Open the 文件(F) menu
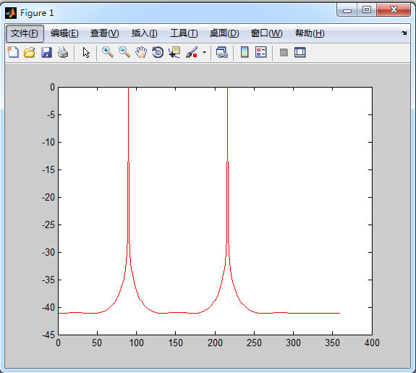Image resolution: width=416 pixels, height=373 pixels. tap(25, 33)
